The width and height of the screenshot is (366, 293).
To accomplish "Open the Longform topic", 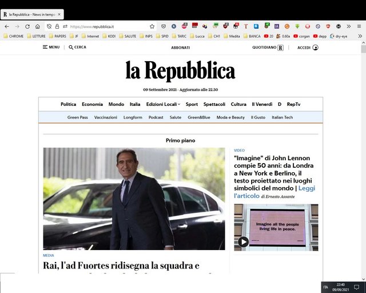I will (133, 117).
